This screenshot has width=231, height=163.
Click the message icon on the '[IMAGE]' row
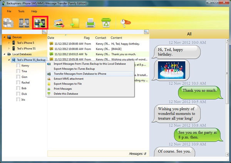[51, 49]
